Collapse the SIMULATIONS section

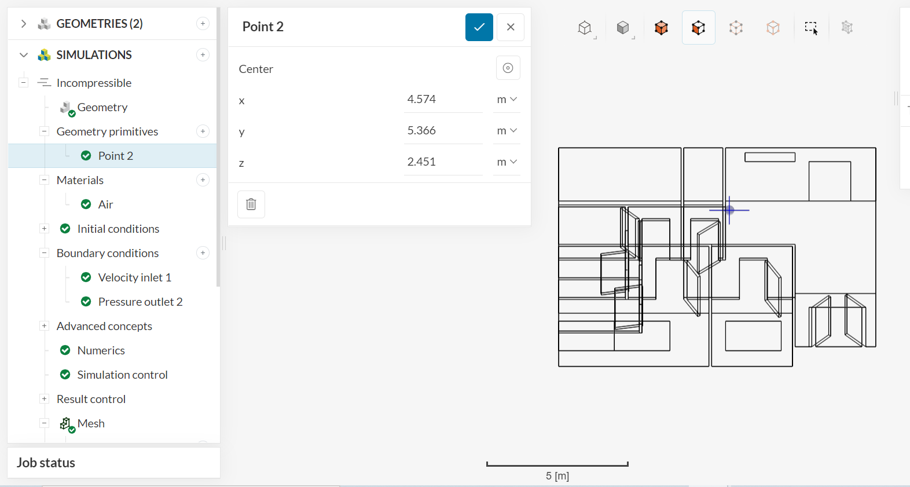(24, 55)
